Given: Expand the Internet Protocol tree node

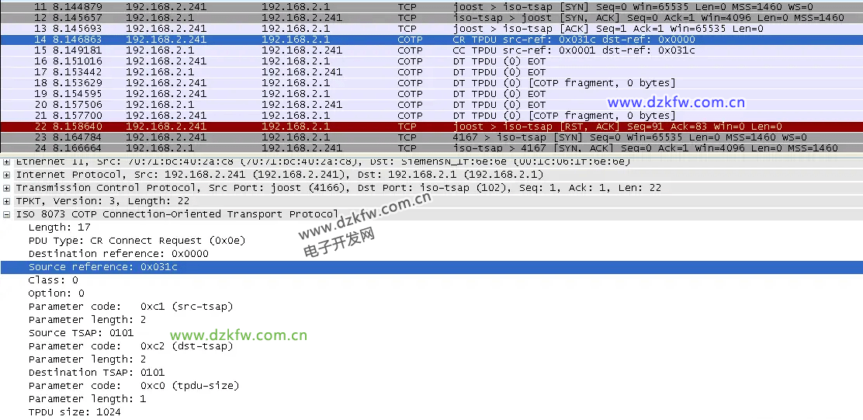Looking at the screenshot, I should tap(7, 175).
